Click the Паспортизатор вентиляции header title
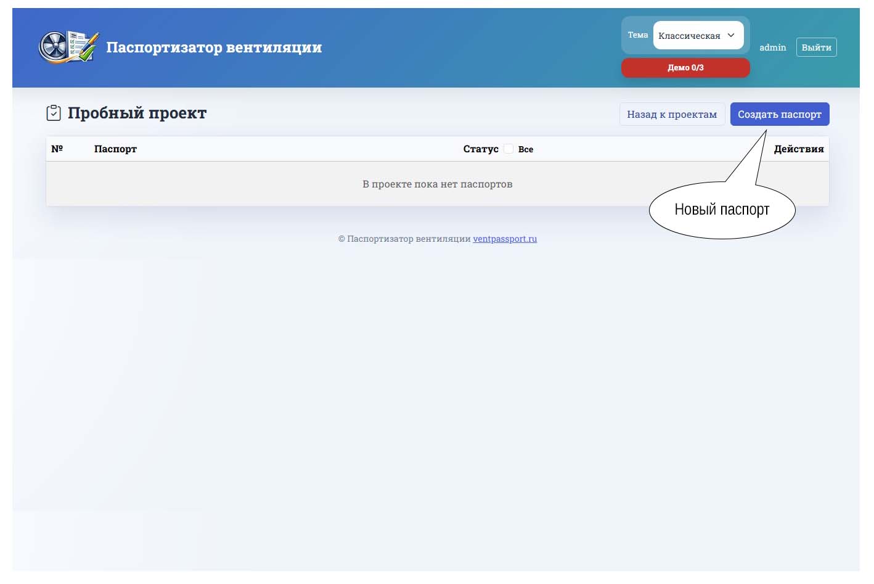This screenshot has height=584, width=874. coord(214,47)
